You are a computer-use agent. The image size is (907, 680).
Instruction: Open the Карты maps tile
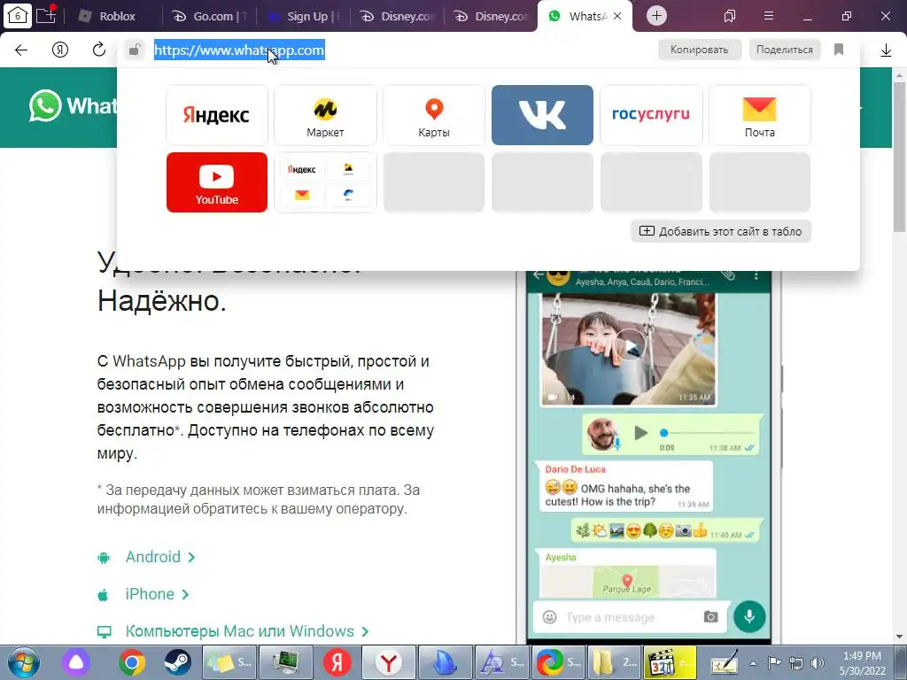[434, 115]
